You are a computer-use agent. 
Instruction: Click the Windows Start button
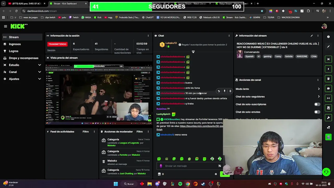(x=116, y=184)
